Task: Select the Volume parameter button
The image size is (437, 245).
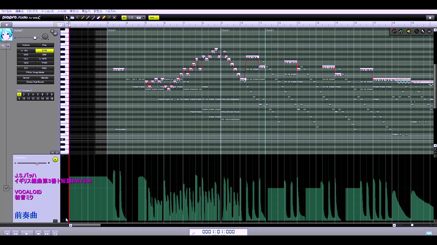Action: click(x=26, y=45)
